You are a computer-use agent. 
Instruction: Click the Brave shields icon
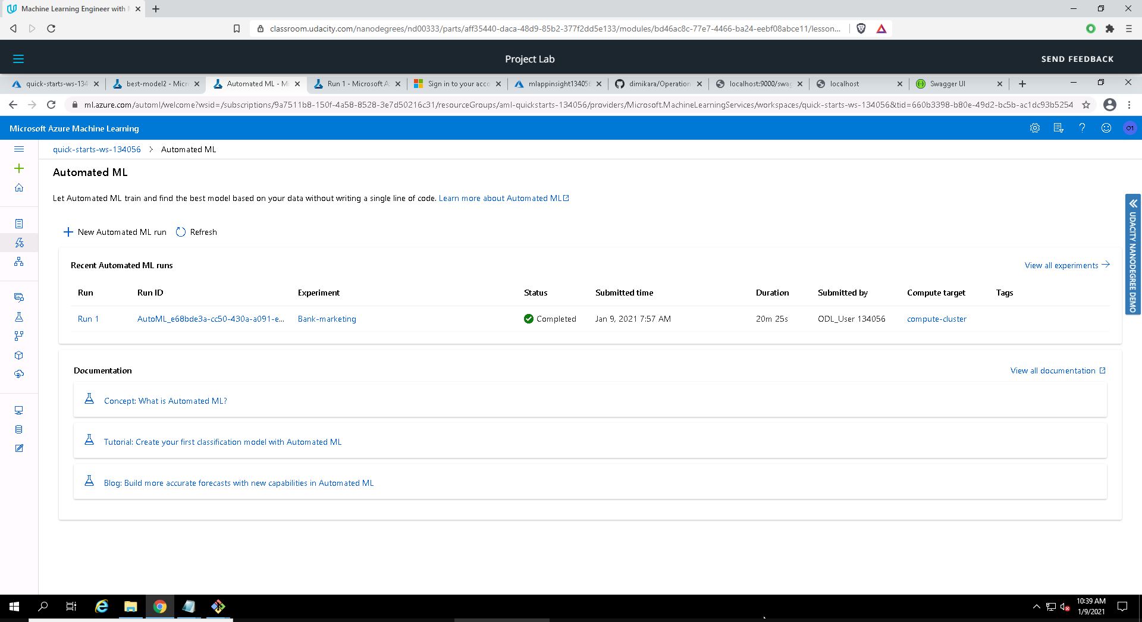(x=861, y=29)
